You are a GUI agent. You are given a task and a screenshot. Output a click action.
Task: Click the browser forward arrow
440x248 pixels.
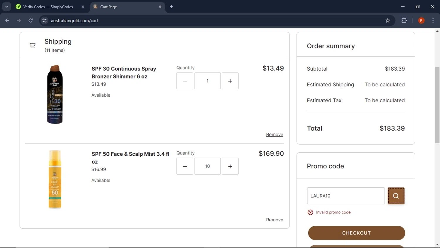point(19,20)
